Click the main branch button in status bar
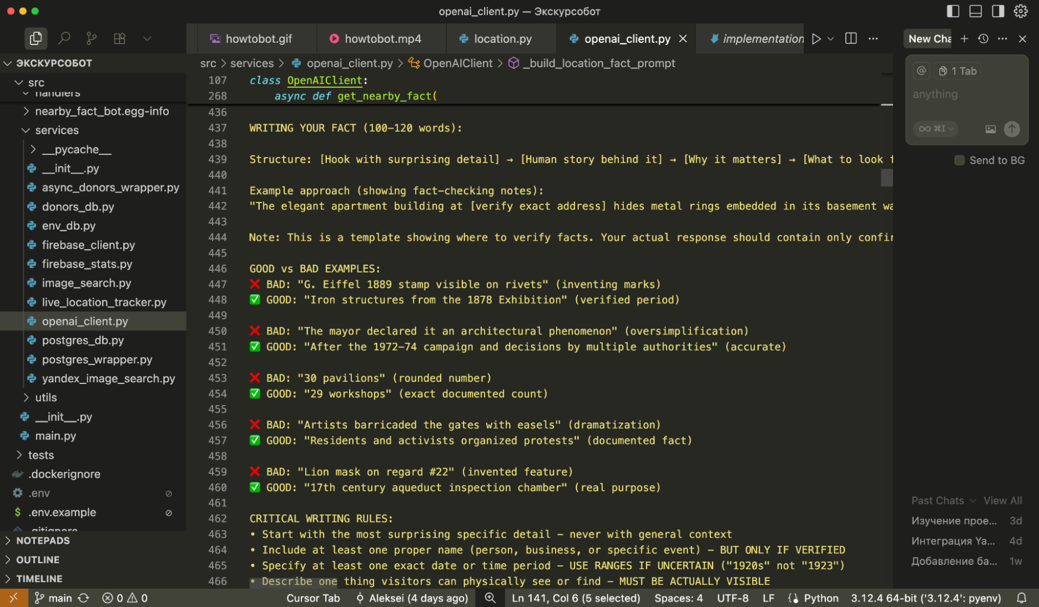This screenshot has width=1039, height=607. [x=54, y=598]
